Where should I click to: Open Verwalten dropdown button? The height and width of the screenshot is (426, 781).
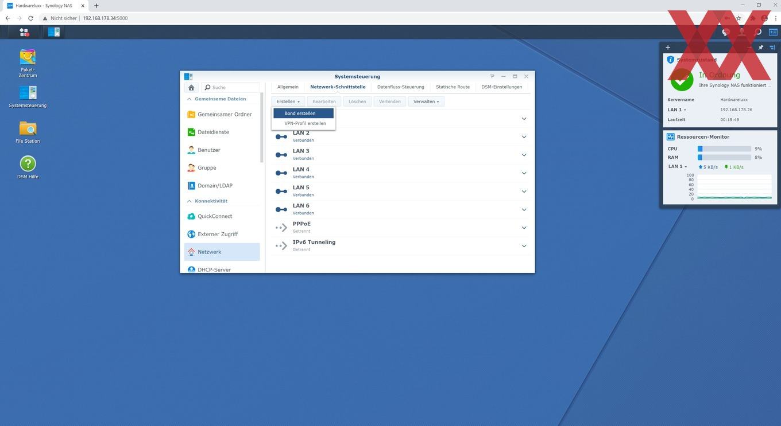426,101
